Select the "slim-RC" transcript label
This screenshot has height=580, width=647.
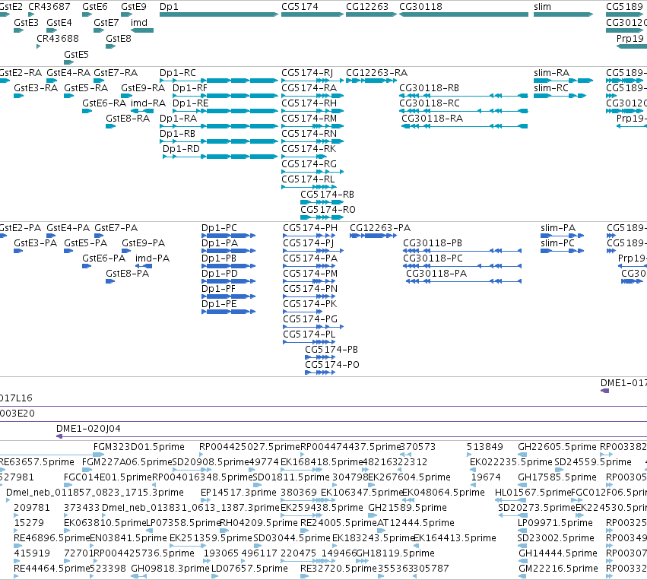(x=551, y=88)
